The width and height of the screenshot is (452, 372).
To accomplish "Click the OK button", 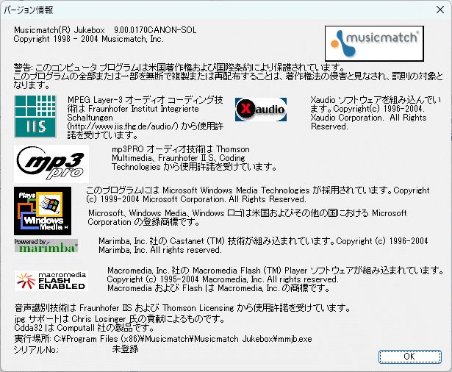I will pos(409,357).
